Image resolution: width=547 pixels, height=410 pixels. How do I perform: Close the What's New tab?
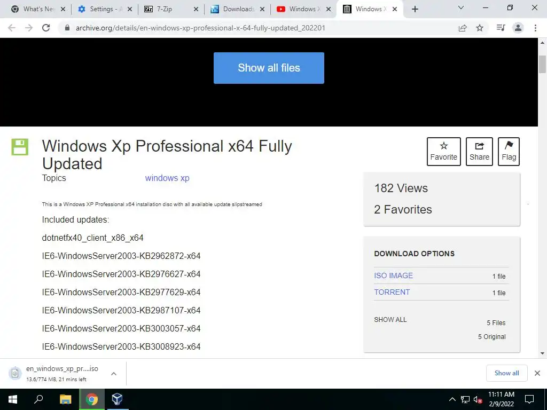[63, 9]
